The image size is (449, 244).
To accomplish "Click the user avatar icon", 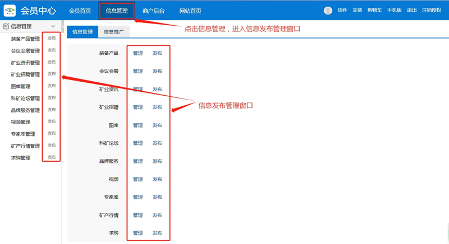I will pos(328,11).
